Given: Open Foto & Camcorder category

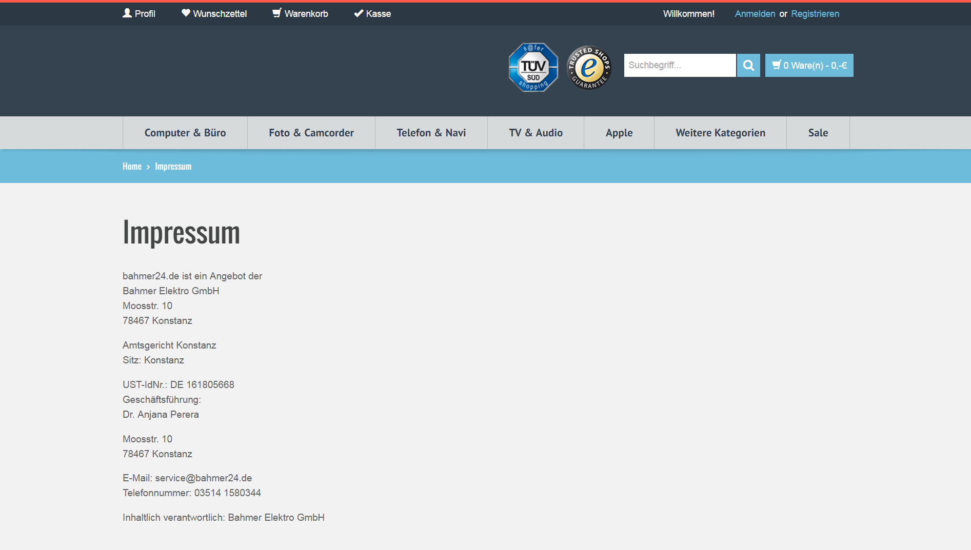Looking at the screenshot, I should point(311,133).
